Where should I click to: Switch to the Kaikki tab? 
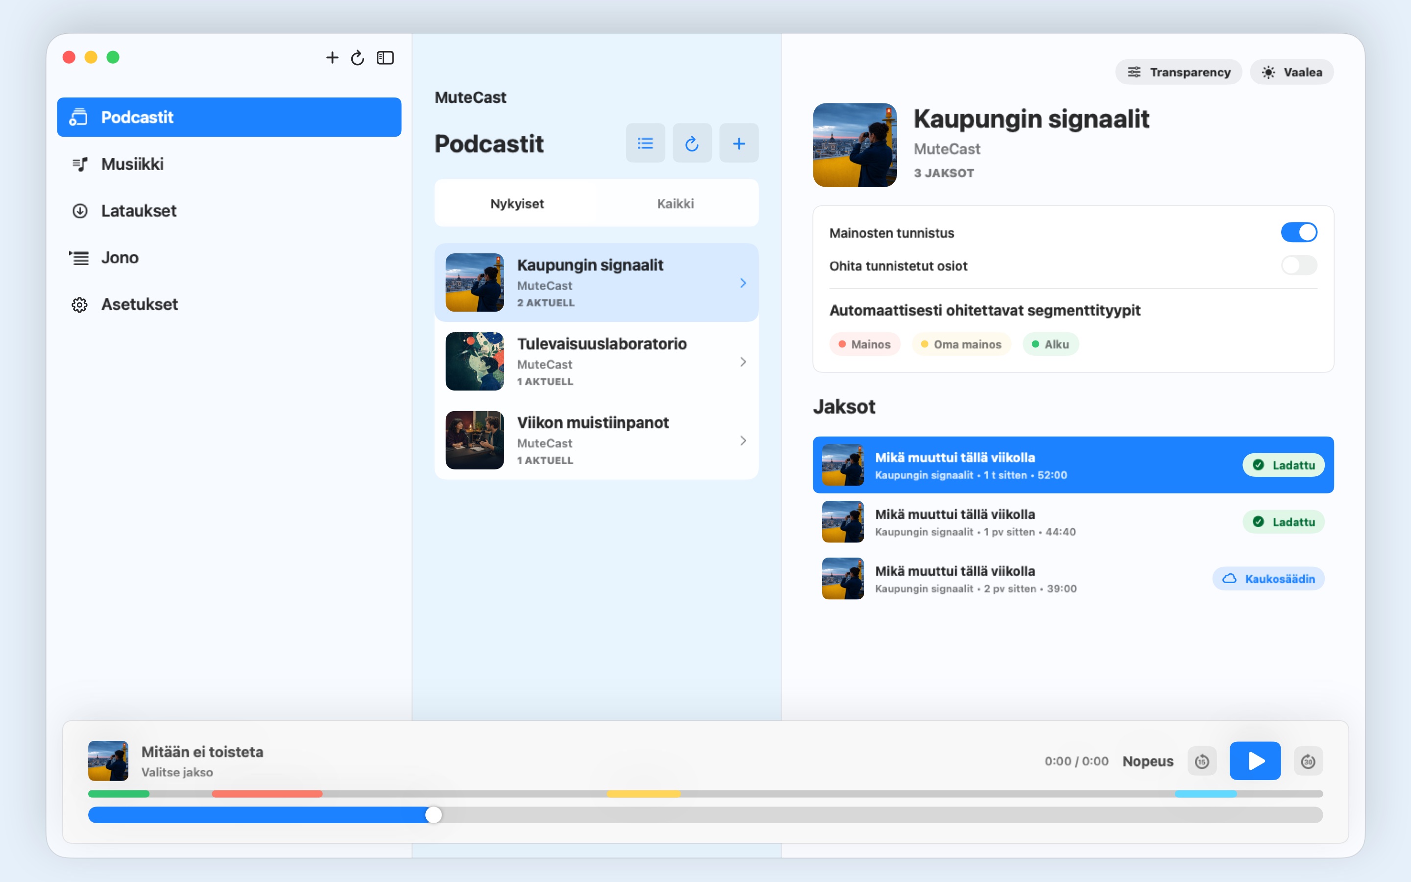point(675,203)
